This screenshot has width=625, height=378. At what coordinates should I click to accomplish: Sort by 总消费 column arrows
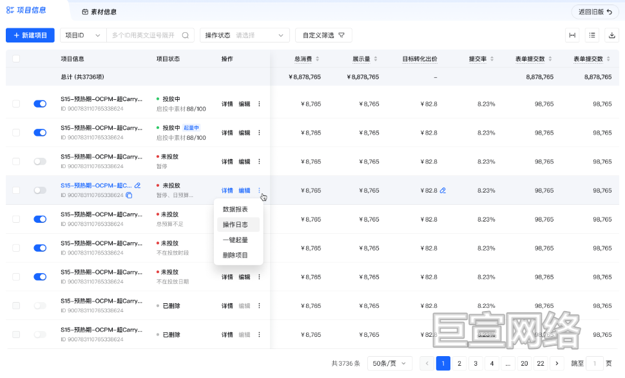(x=317, y=59)
